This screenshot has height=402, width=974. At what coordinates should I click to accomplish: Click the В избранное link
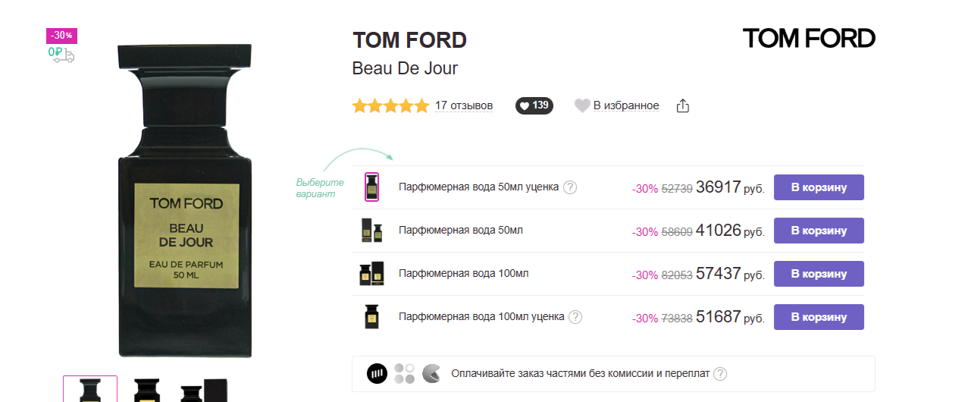pyautogui.click(x=626, y=105)
